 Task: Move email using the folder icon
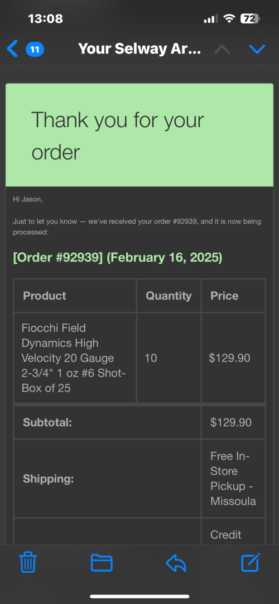point(102,563)
